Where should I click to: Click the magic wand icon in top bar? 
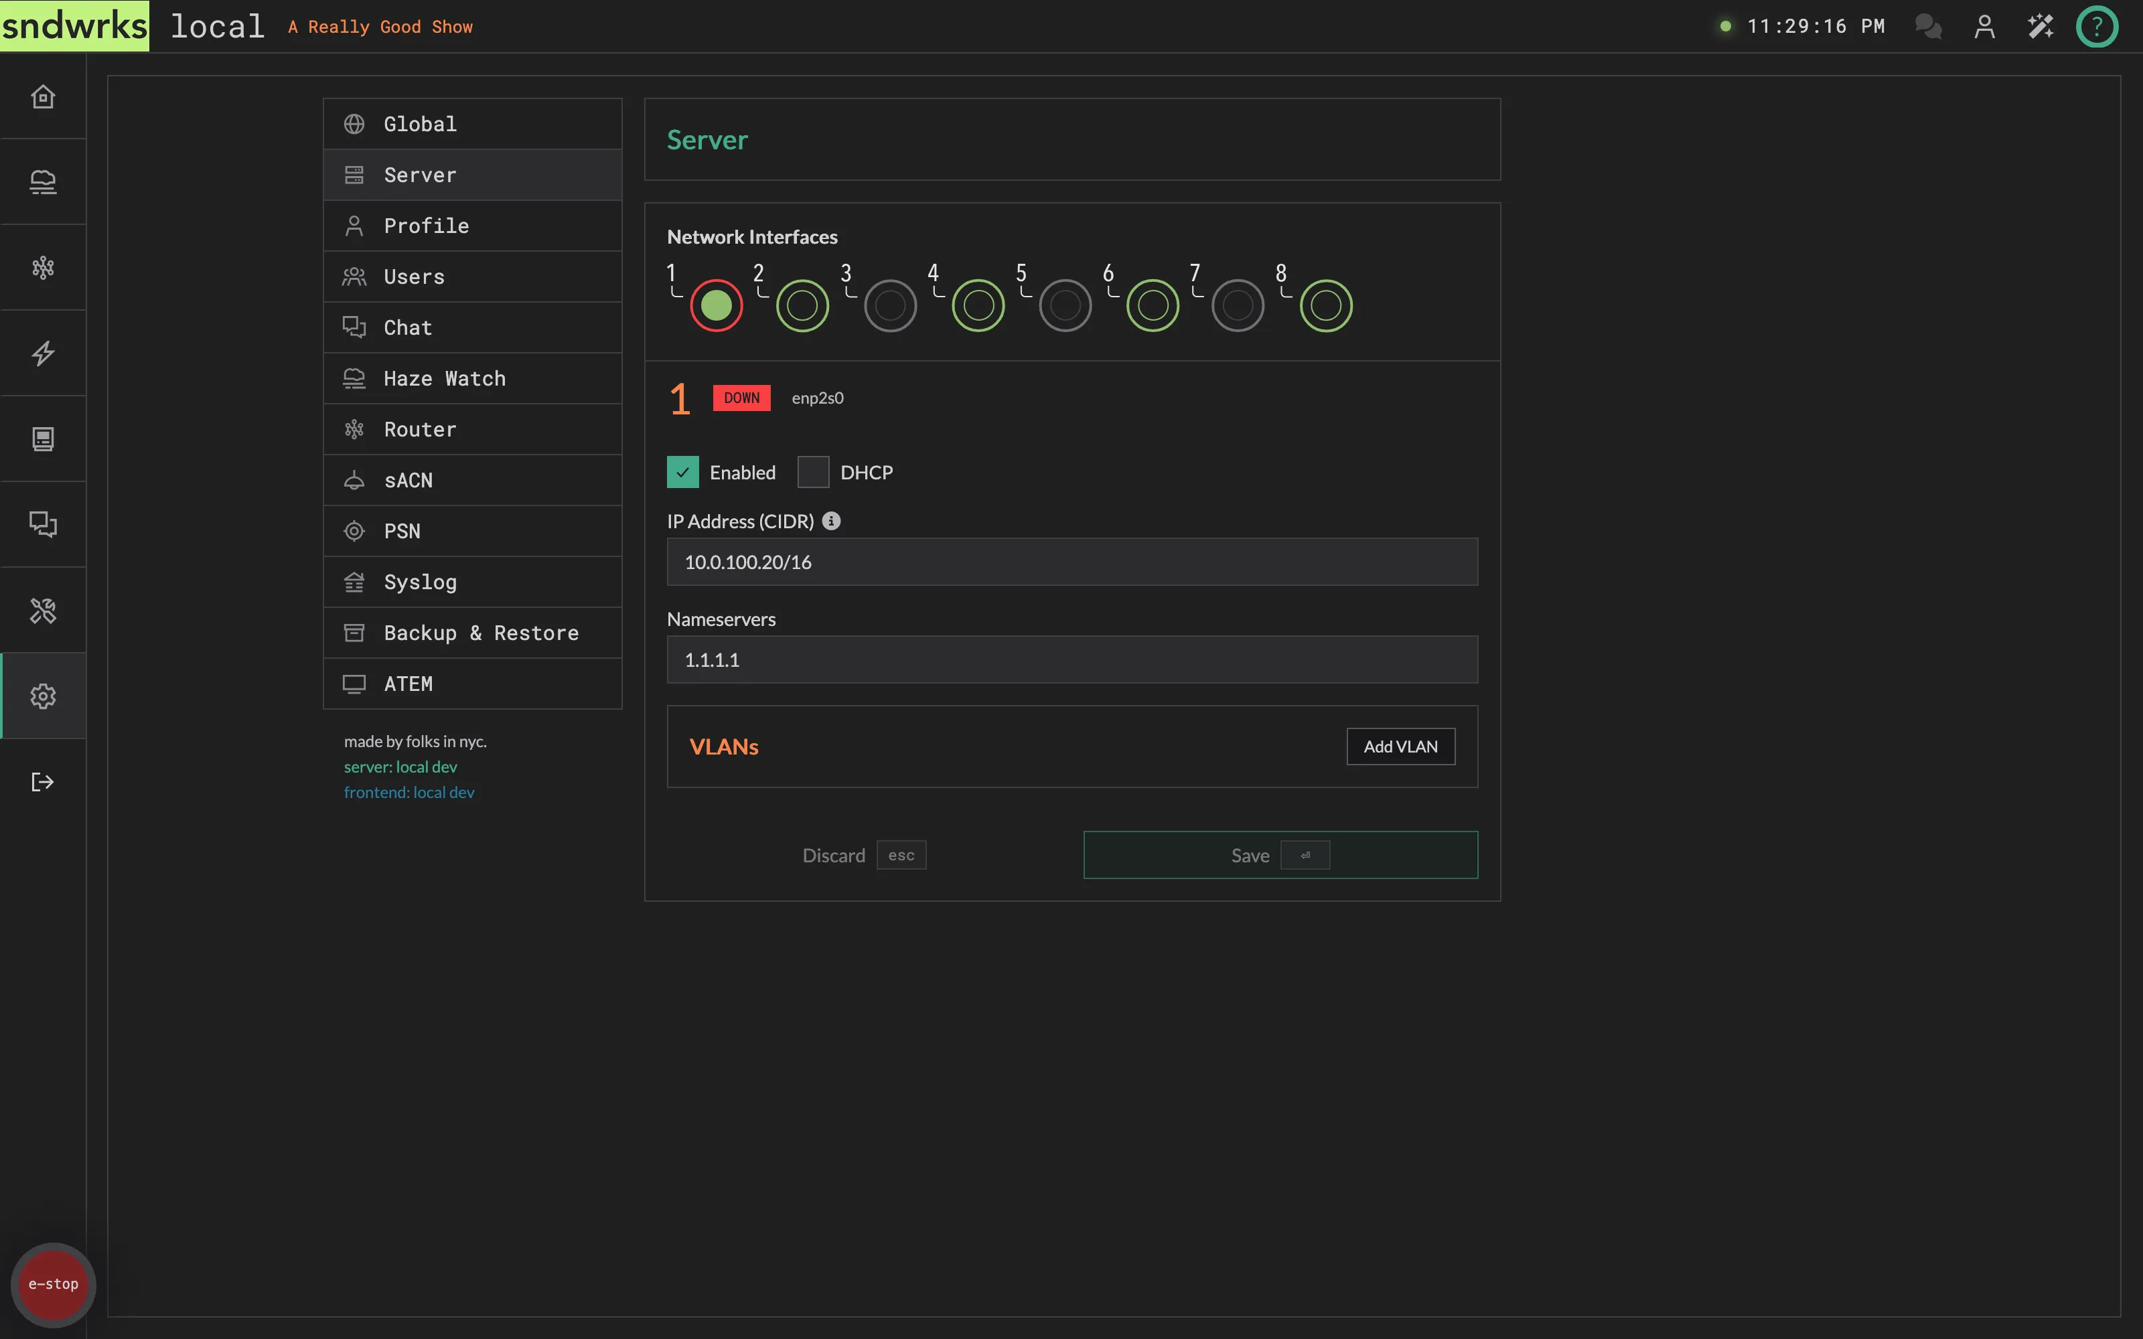pos(2041,27)
